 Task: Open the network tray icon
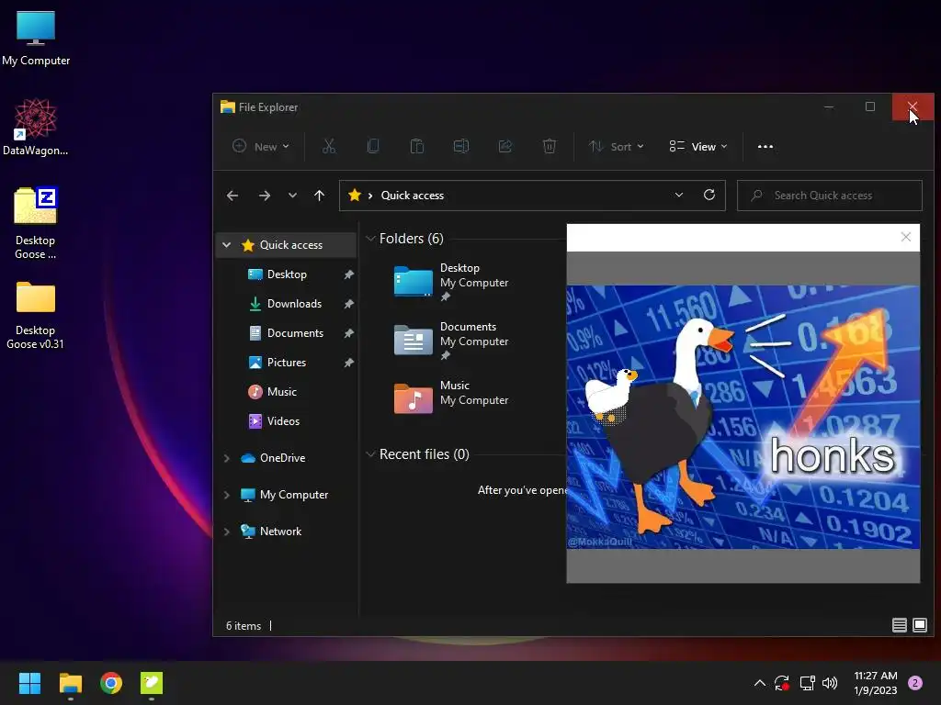807,683
